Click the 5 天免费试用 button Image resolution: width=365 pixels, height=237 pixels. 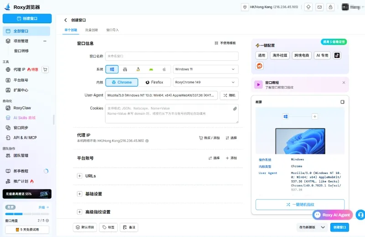click(27, 230)
